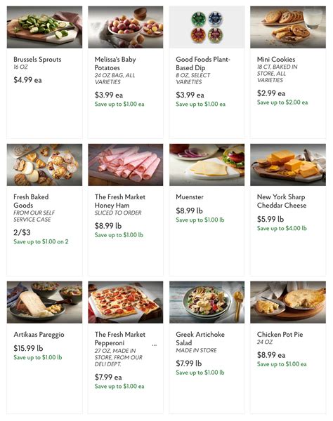This screenshot has width=333, height=421.
Task: Open the Mini Cookies product photo
Action: click(x=288, y=27)
